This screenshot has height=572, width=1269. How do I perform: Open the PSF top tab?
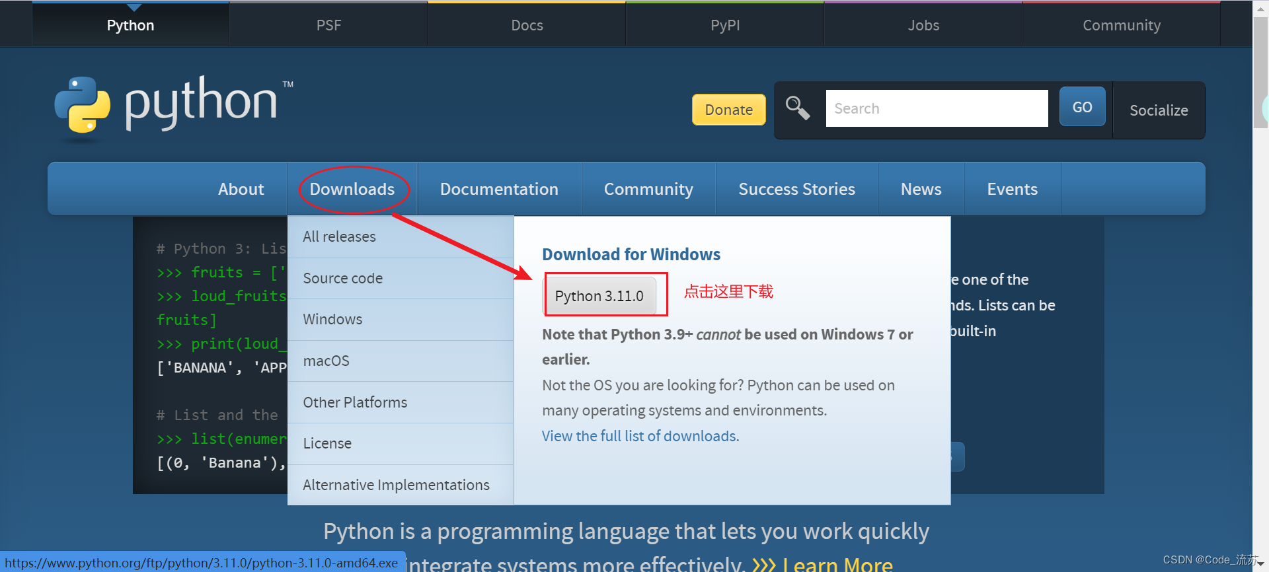coord(328,25)
